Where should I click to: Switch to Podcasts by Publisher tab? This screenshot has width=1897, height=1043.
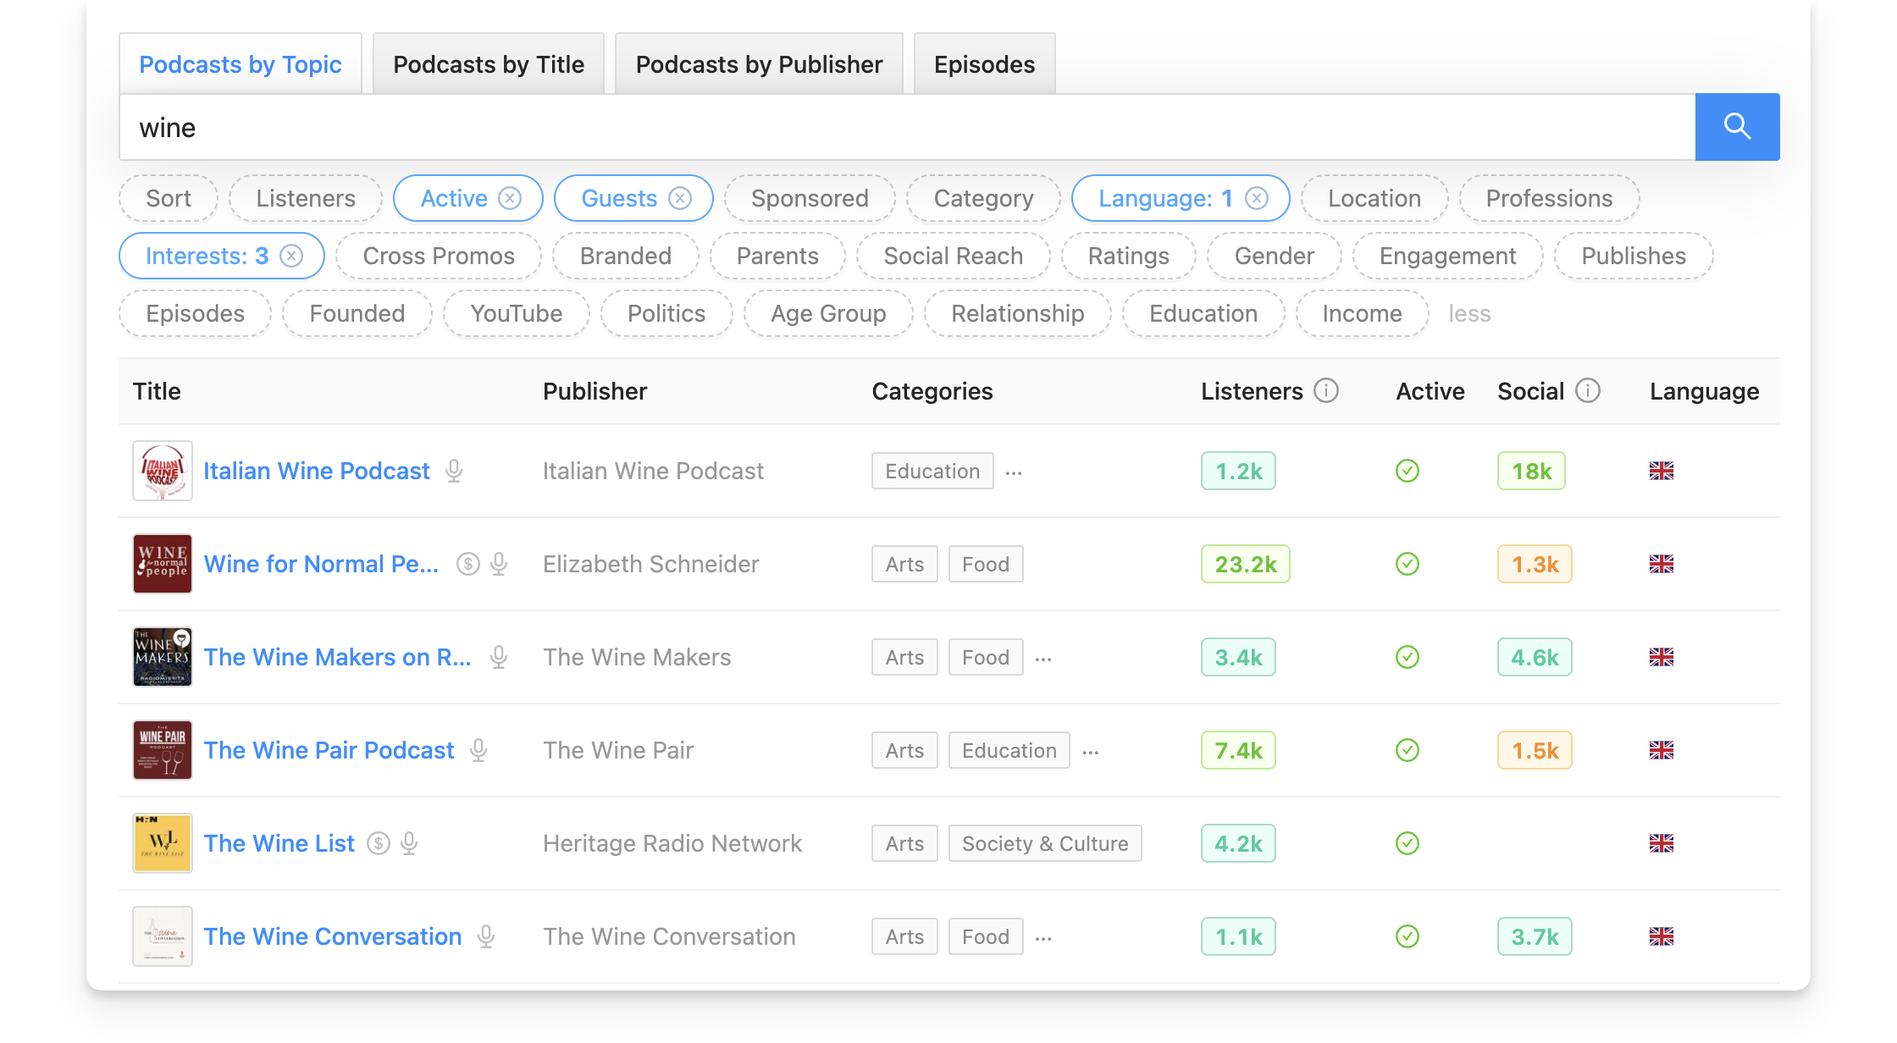[759, 64]
